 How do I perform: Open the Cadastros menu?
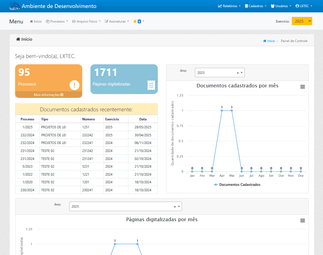pyautogui.click(x=255, y=6)
